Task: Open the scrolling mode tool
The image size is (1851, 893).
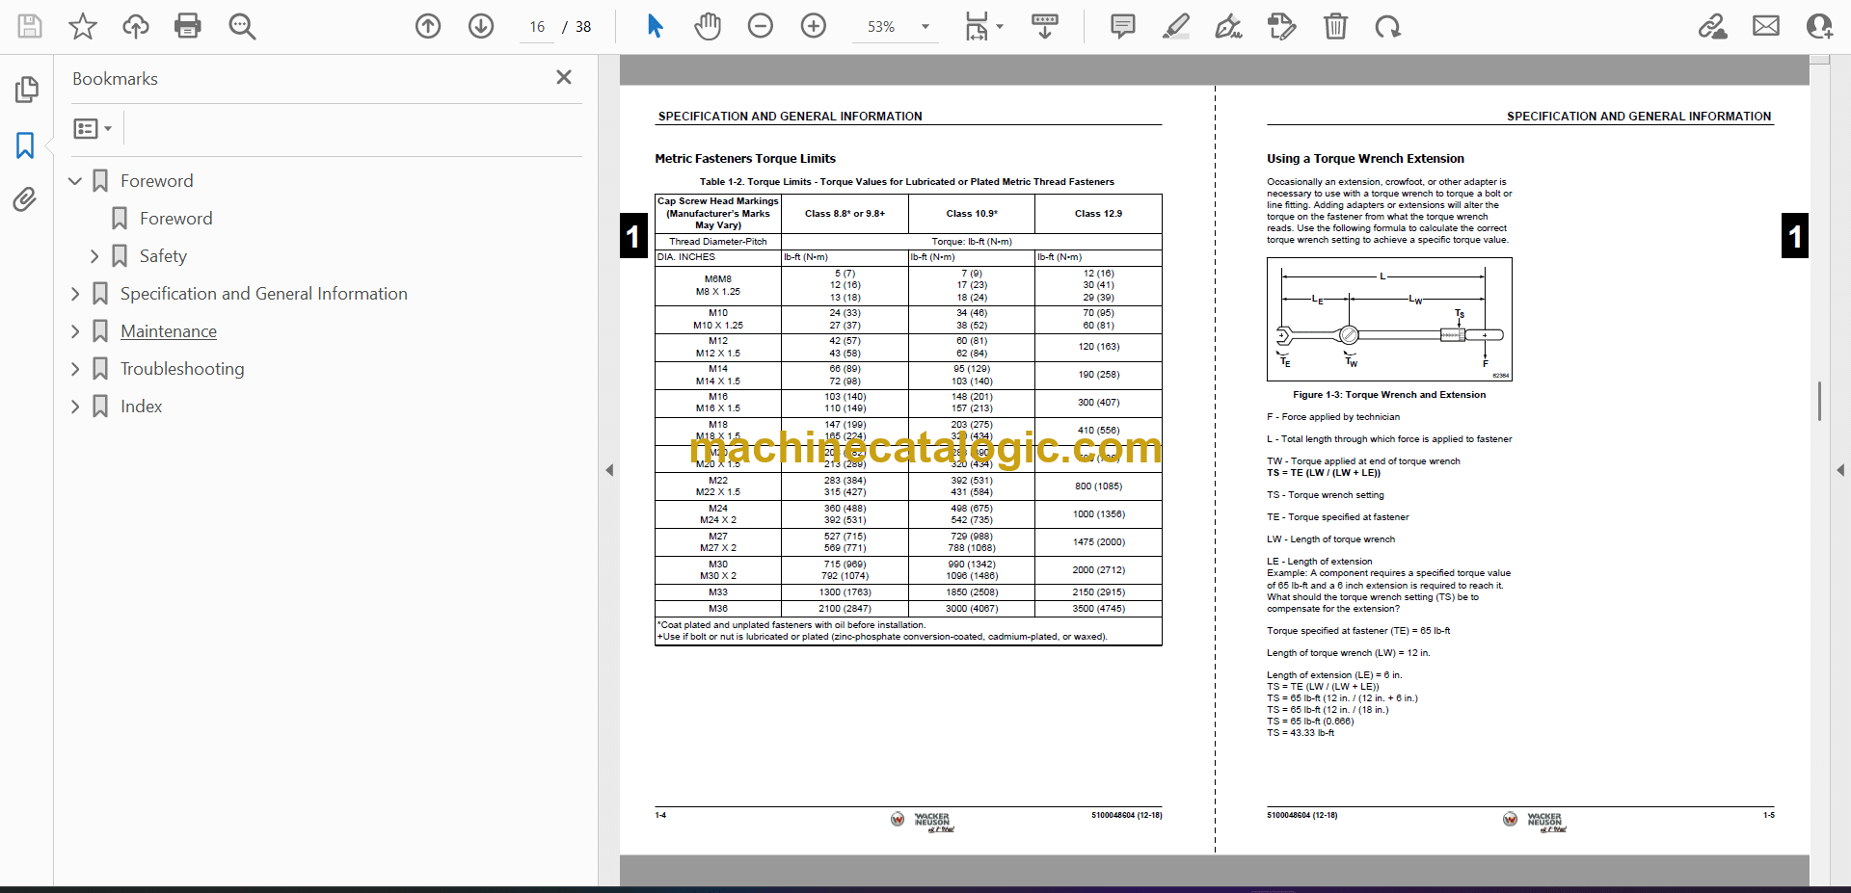Action: click(x=1044, y=26)
